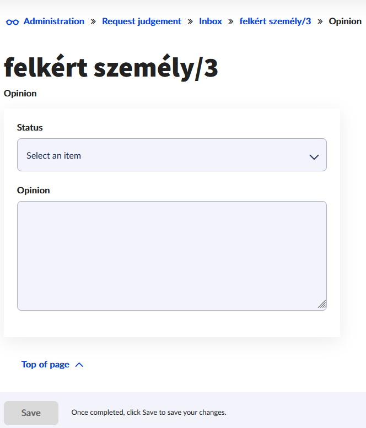Open the Administration breadcrumb link

(54, 21)
